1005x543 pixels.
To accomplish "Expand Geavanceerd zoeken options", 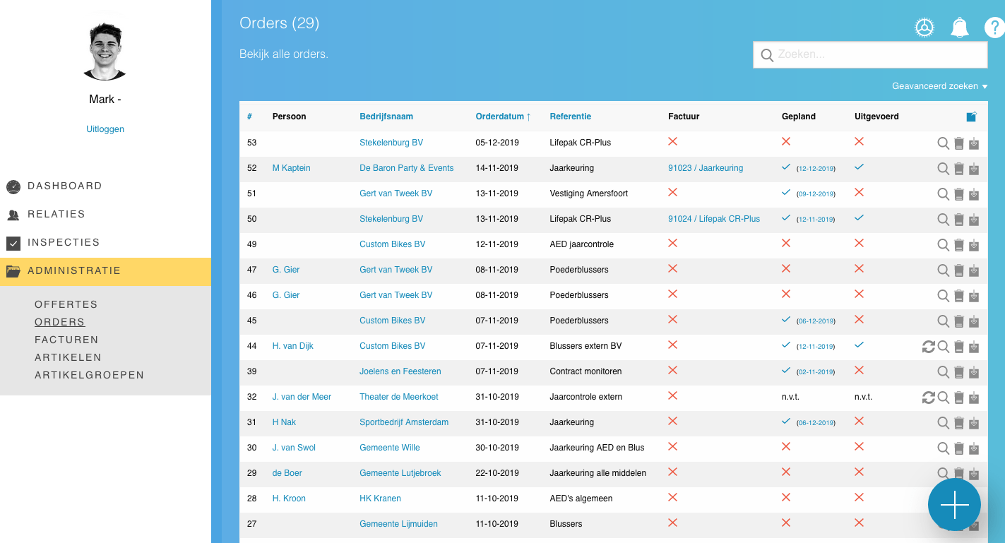I will coord(939,86).
